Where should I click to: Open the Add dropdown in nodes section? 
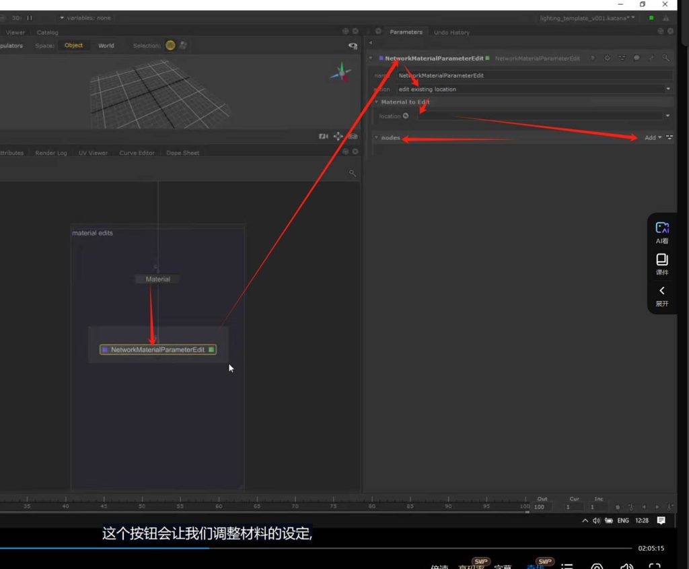coord(653,137)
